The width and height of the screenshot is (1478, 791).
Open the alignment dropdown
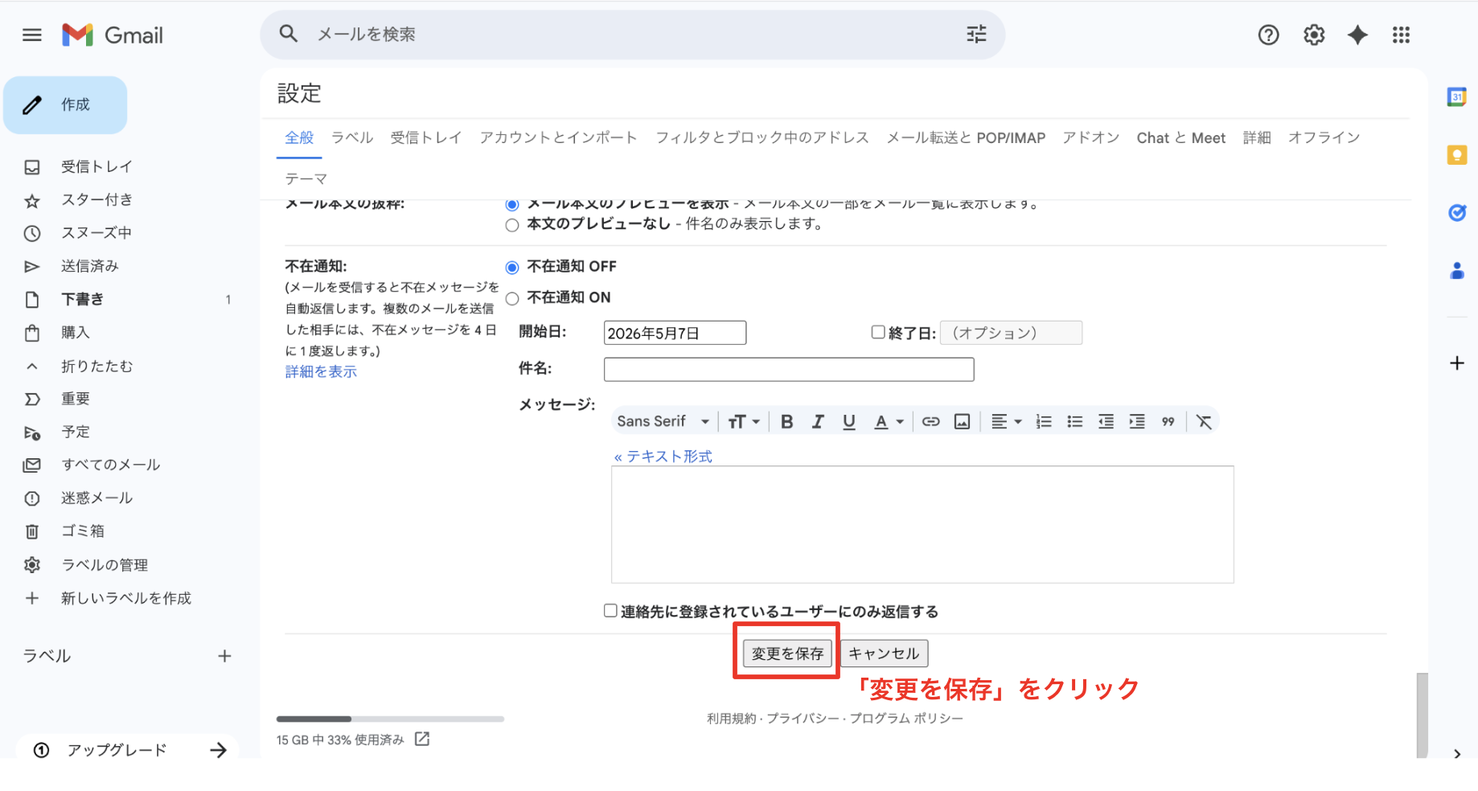(x=1006, y=421)
